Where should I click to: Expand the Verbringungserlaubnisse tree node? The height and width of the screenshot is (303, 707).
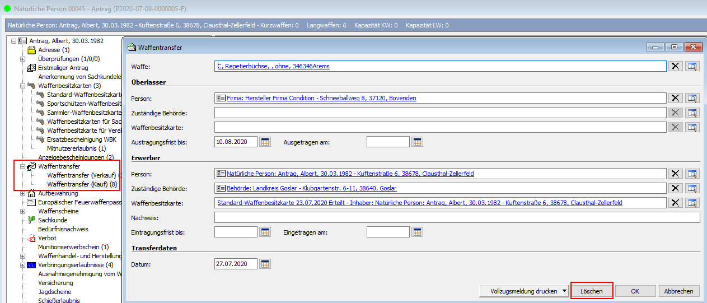click(23, 265)
